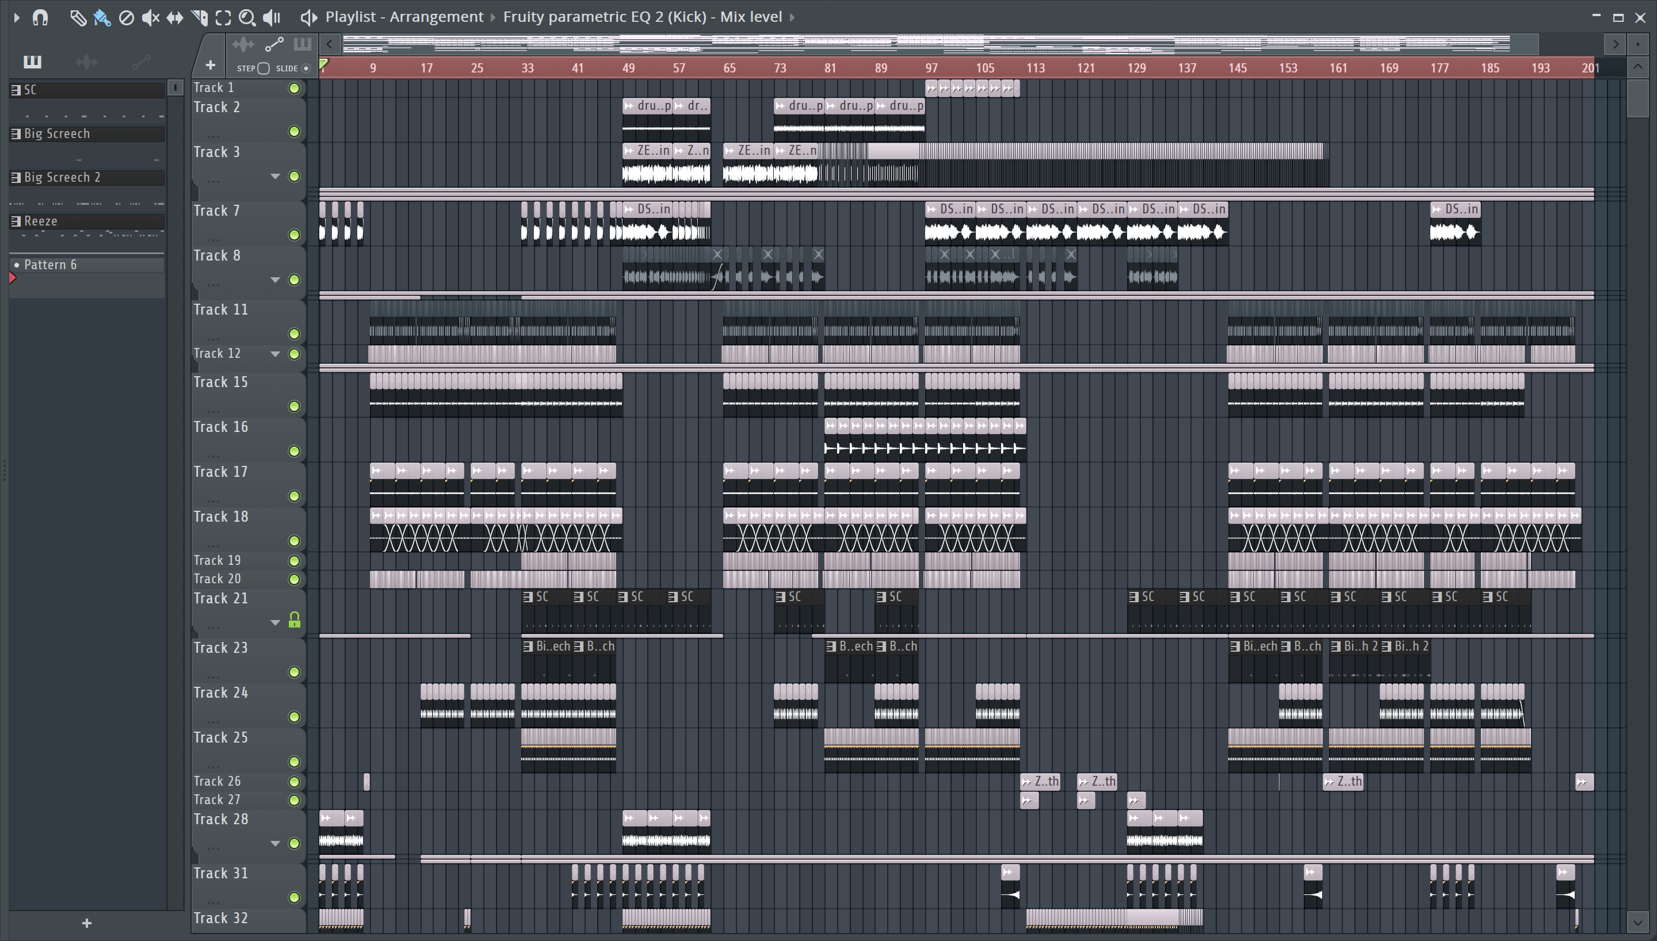The width and height of the screenshot is (1657, 941).
Task: Open the playlist options menu arrow
Action: pyautogui.click(x=17, y=17)
